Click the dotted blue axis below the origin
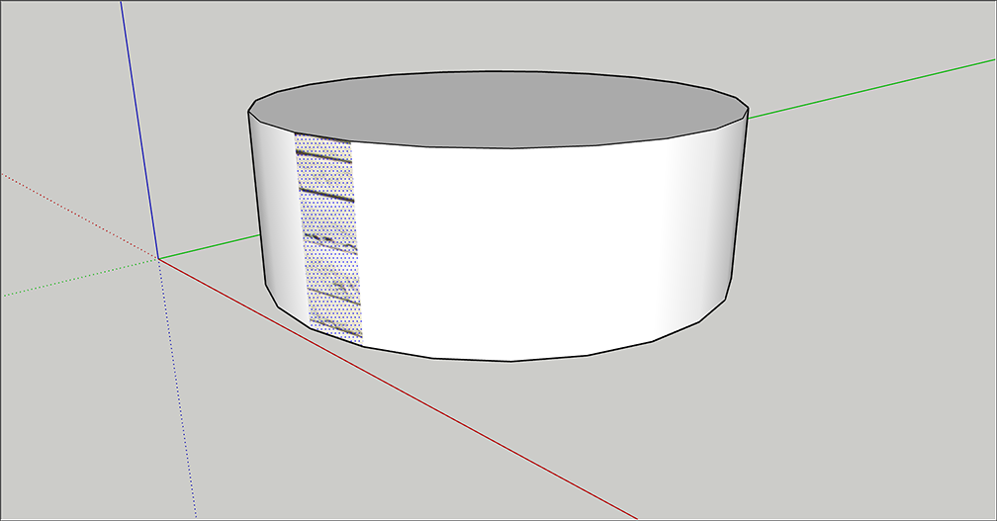Screen dimensions: 997x521 [x=178, y=395]
